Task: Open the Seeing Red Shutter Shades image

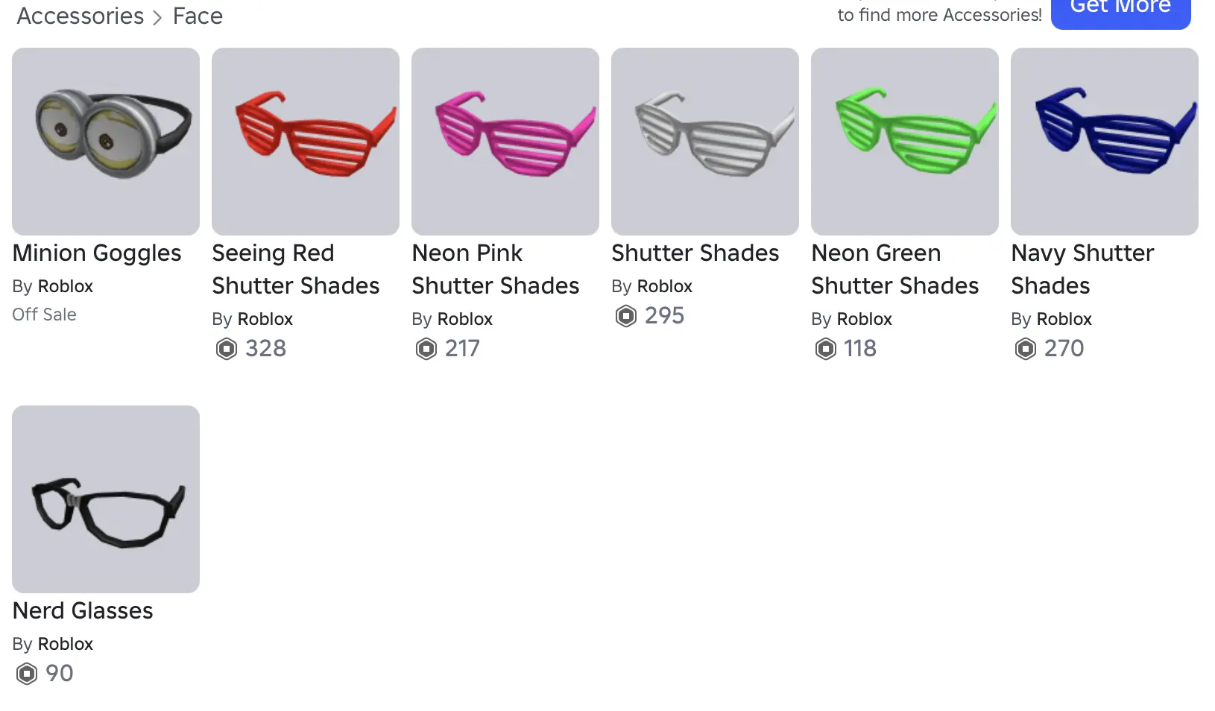Action: pyautogui.click(x=306, y=142)
